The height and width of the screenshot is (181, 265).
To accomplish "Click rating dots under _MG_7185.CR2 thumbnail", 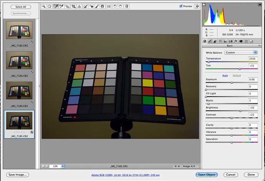I will (x=19, y=132).
